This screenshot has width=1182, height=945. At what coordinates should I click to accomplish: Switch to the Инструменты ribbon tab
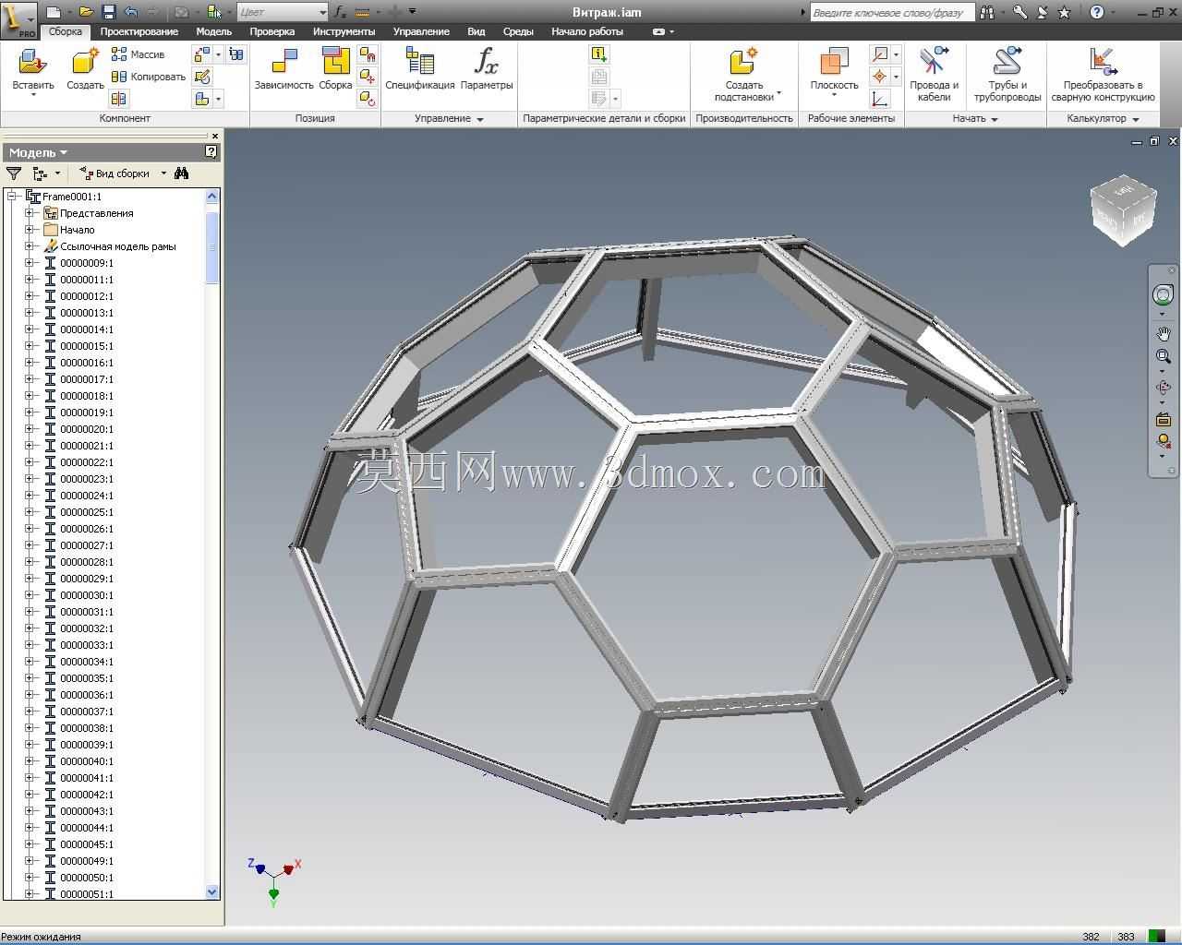(344, 31)
